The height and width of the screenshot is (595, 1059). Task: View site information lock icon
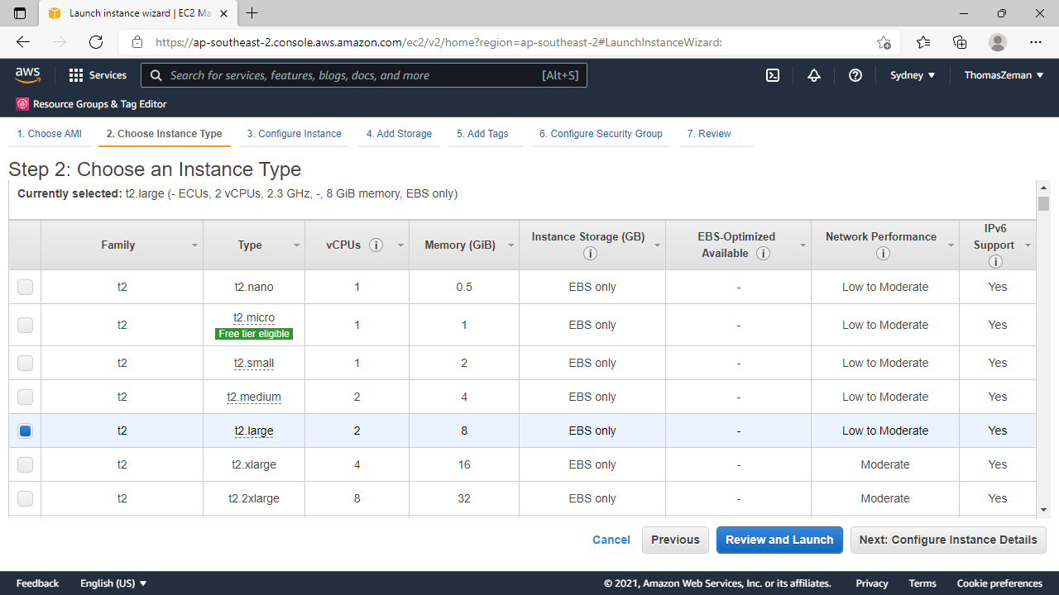click(x=137, y=42)
